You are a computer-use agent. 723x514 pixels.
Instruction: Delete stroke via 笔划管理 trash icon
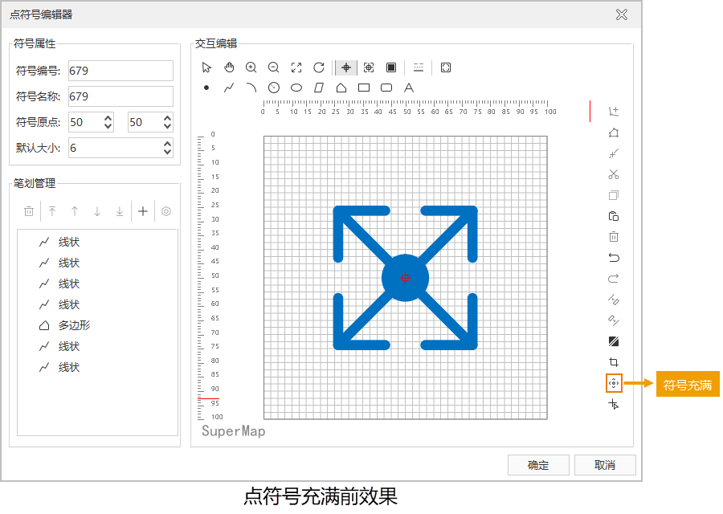(x=29, y=211)
